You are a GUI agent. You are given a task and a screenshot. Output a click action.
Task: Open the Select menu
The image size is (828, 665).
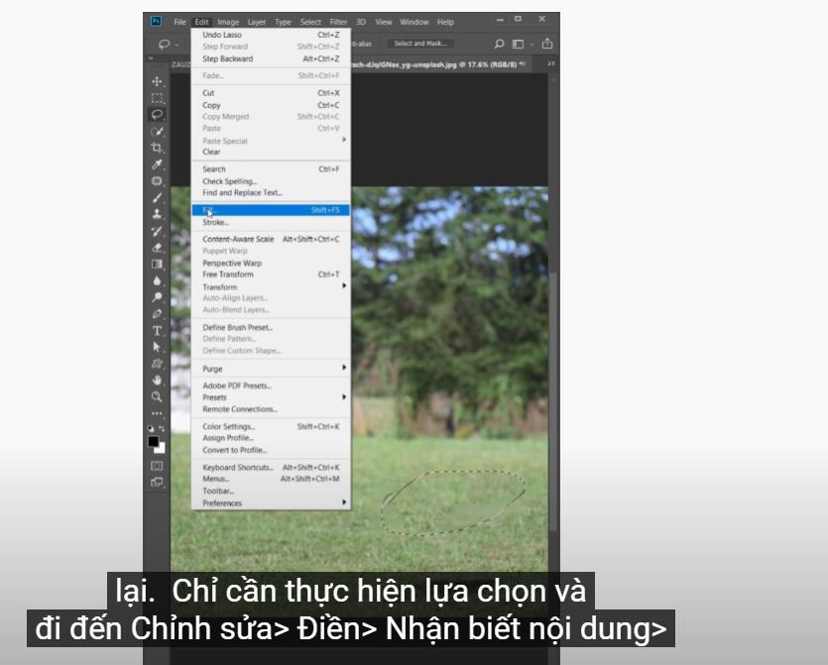[310, 22]
